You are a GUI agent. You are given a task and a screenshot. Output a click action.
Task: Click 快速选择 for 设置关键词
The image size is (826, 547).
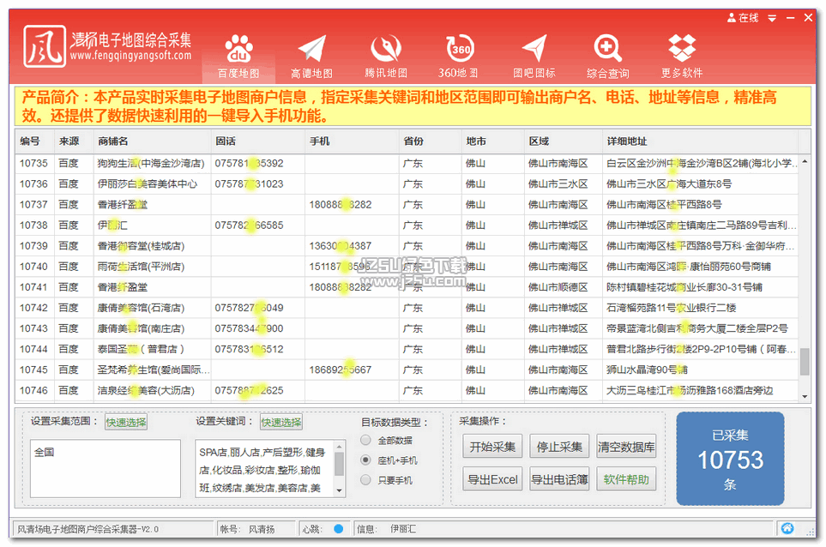click(281, 422)
